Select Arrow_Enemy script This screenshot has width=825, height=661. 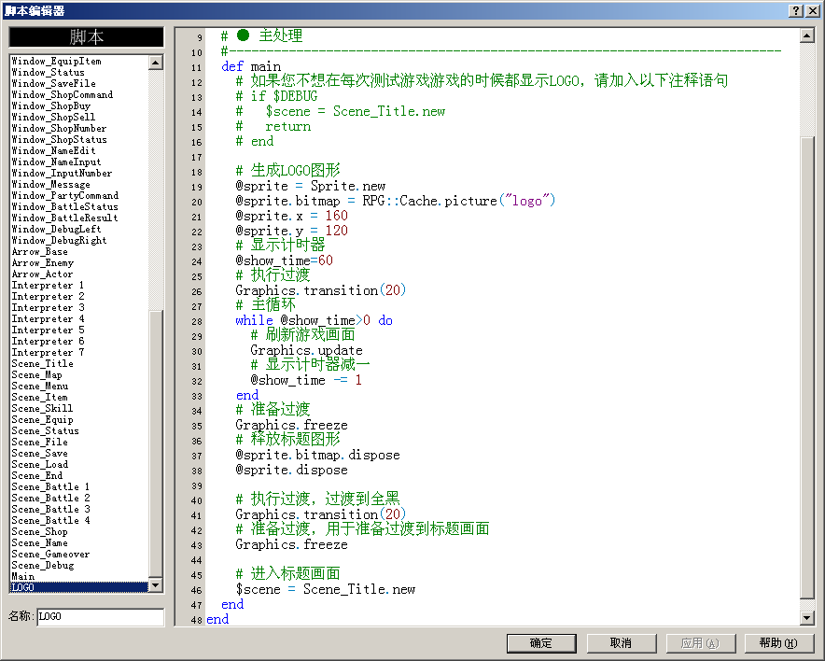[79, 262]
